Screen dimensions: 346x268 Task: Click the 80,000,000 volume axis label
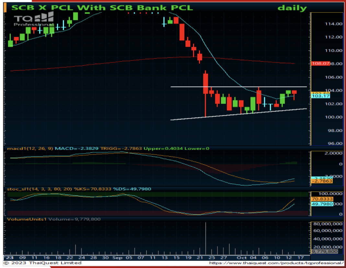pos(328,224)
